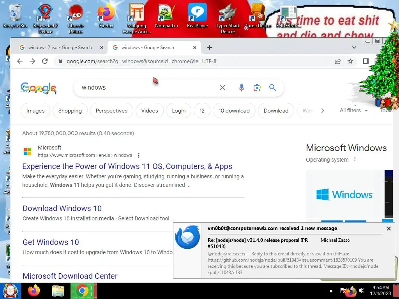
Task: Filter results by Shopping
Action: [x=70, y=111]
